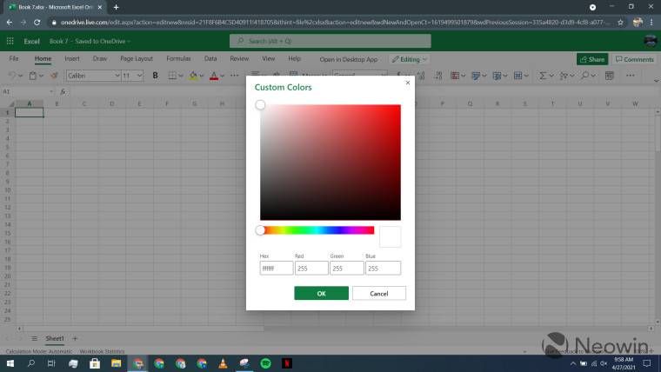Open Spotify from the taskbar
Viewport: 661px width, 372px height.
coord(265,363)
